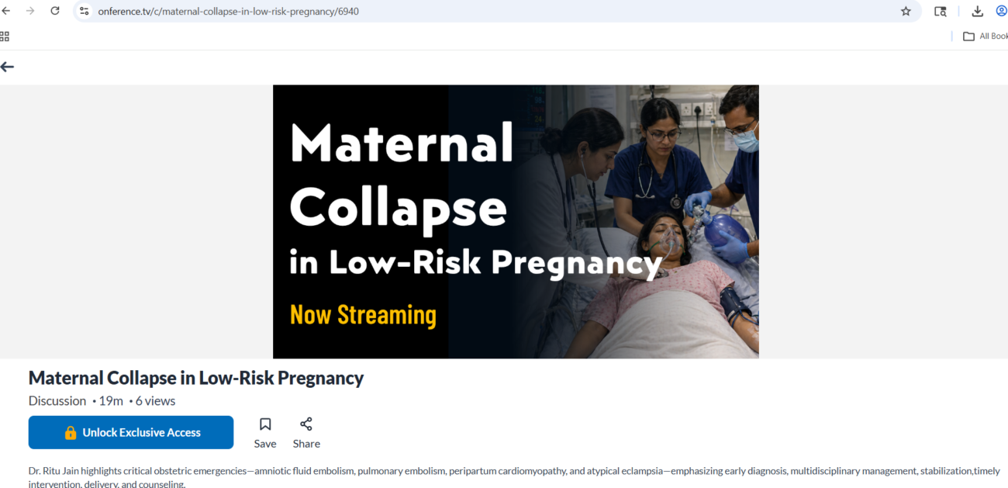
Task: Click the Discussion category label
Action: [x=57, y=401]
